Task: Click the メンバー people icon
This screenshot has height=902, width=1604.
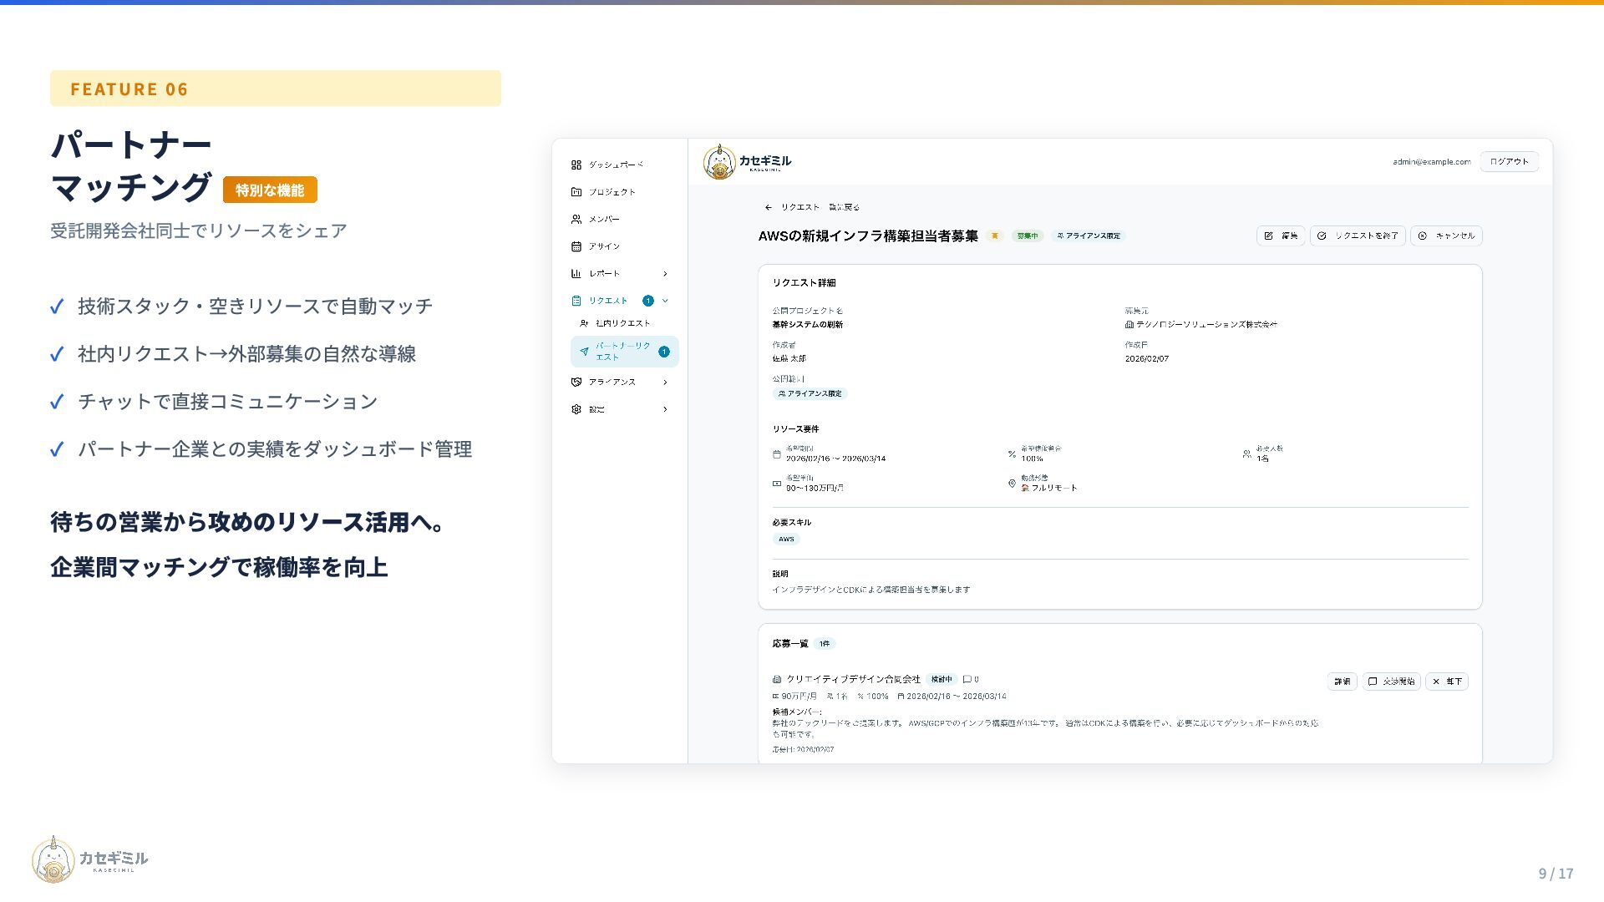Action: coord(576,219)
